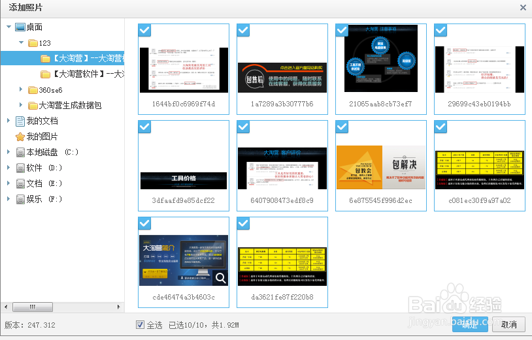Click the 我的文档 document icon
532x340 pixels.
click(20, 121)
